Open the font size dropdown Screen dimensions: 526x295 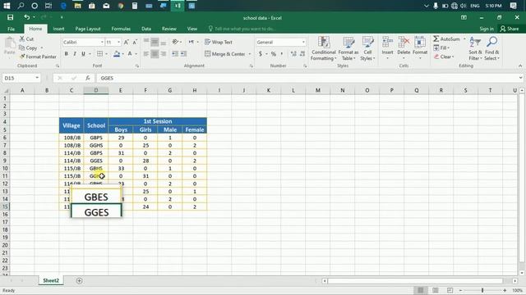(118, 42)
